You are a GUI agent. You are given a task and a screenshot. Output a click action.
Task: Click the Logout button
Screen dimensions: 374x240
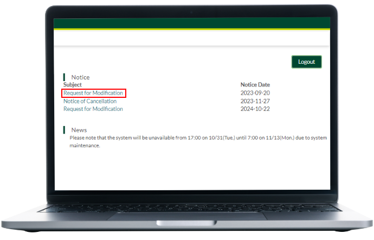coord(306,62)
